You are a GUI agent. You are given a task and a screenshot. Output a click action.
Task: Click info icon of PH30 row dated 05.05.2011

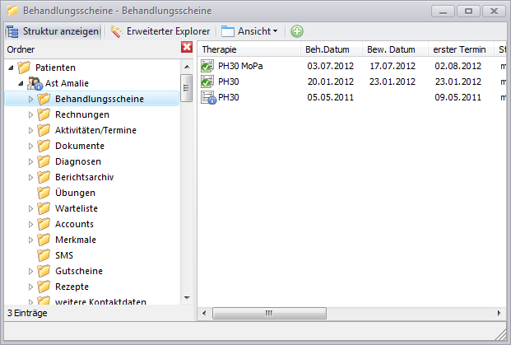208,97
